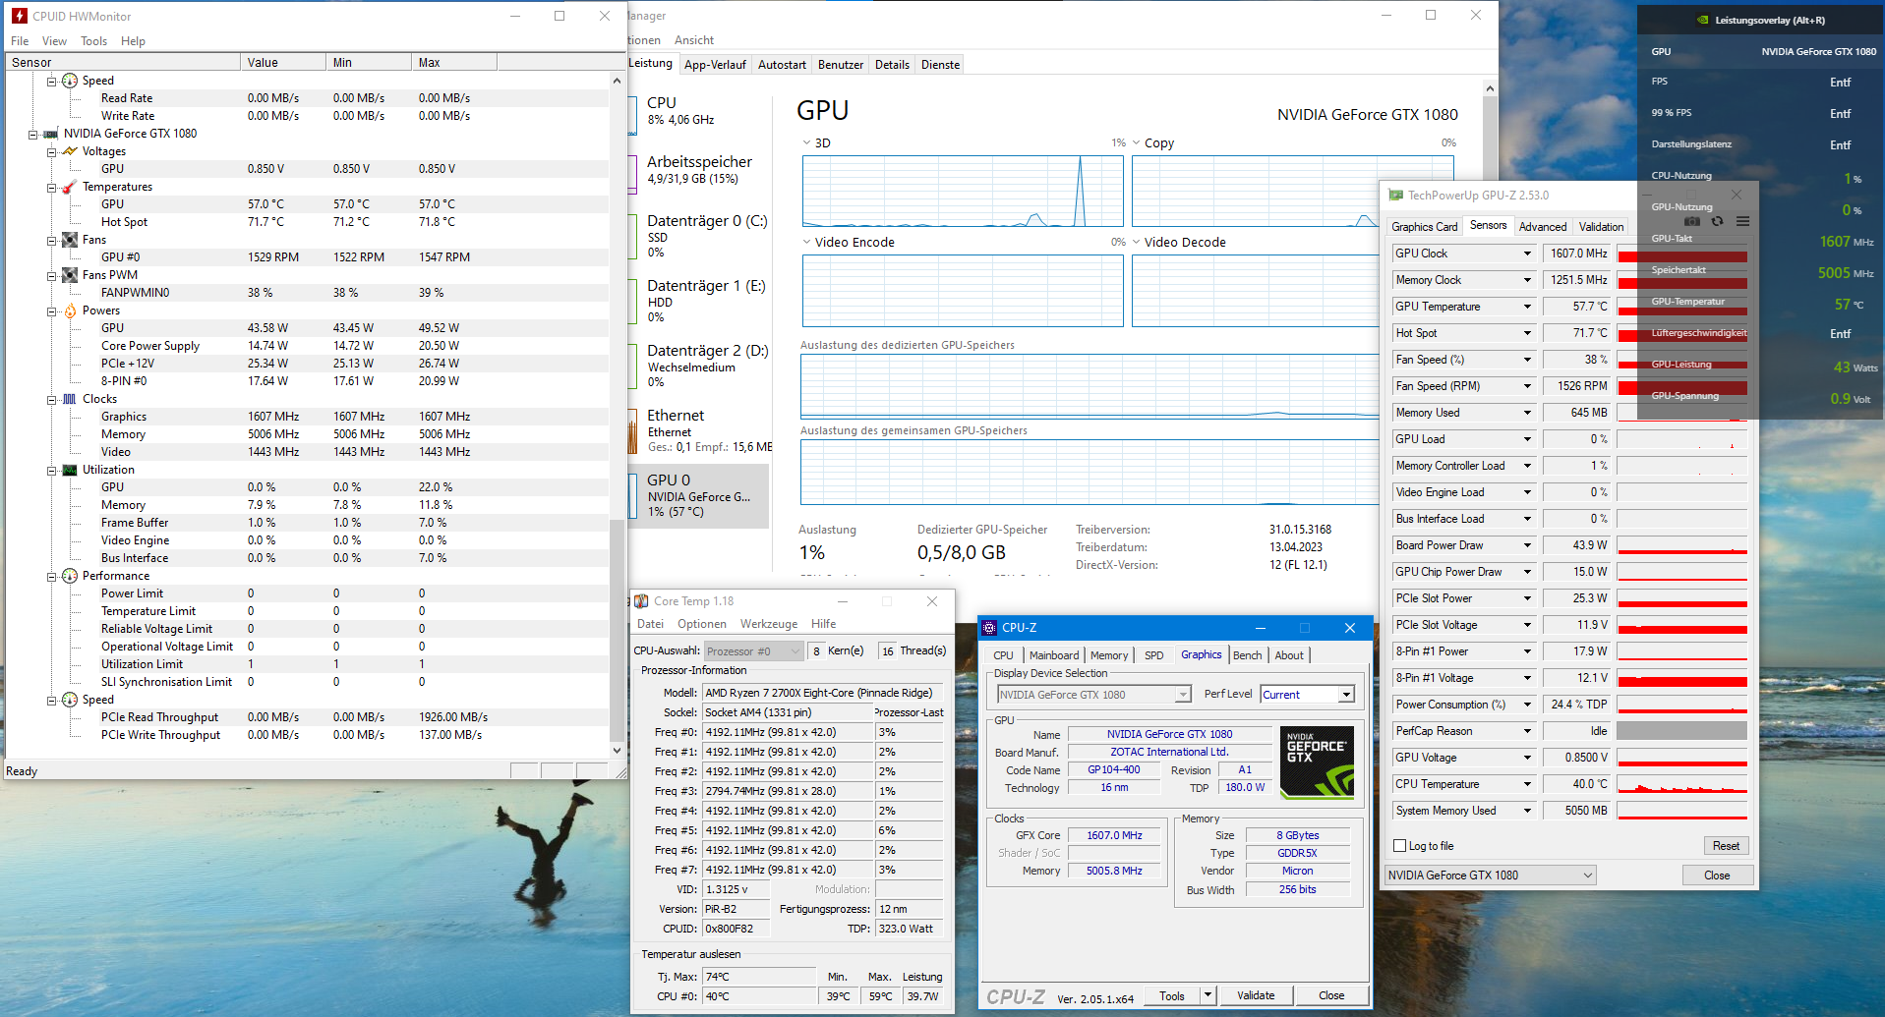
Task: Open the Optionen menu in Core Temp
Action: pos(701,624)
